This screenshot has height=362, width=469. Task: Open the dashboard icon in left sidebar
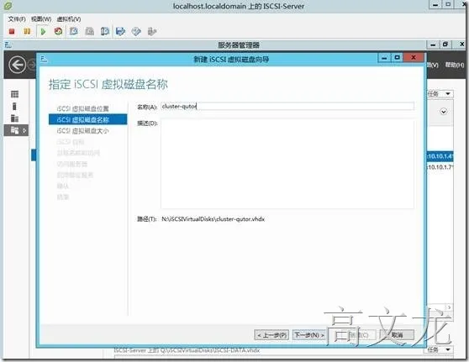tap(14, 94)
